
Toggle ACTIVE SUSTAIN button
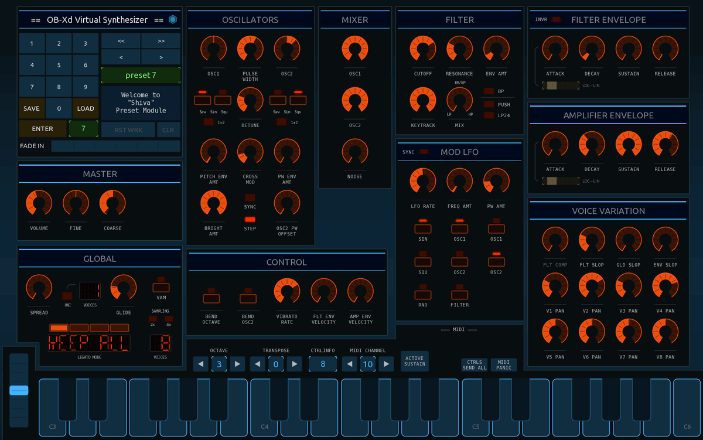tap(415, 361)
